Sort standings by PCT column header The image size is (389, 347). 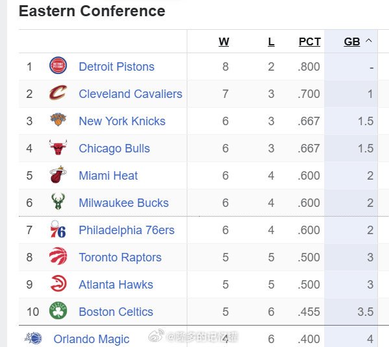coord(309,42)
